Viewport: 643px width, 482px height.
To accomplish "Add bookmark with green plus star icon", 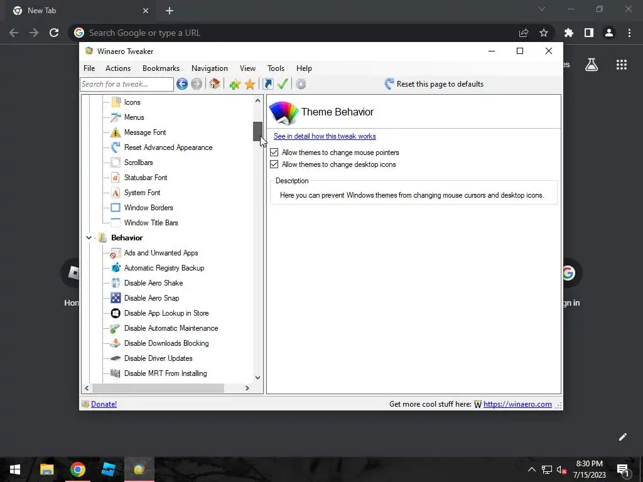I will click(x=235, y=85).
